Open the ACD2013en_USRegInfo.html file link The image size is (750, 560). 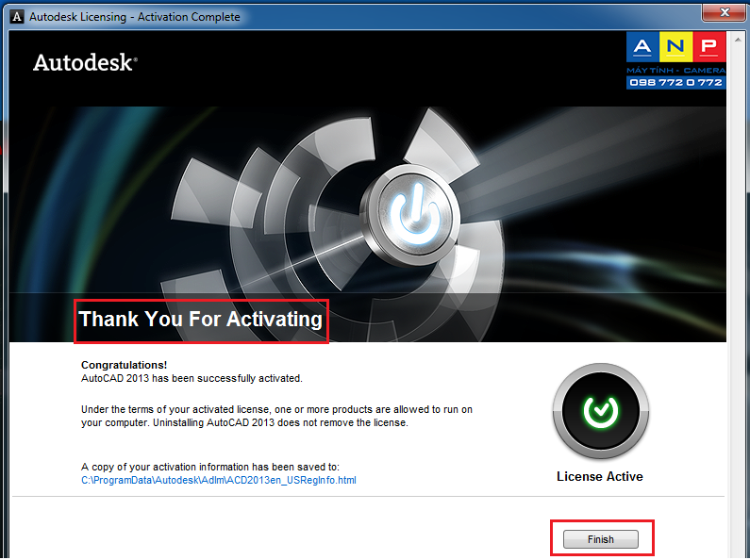(x=219, y=480)
